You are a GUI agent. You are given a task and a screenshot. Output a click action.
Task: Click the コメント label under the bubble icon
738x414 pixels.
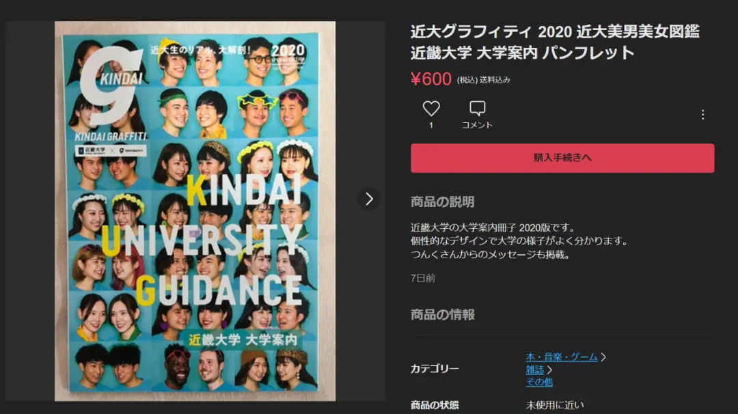(477, 125)
